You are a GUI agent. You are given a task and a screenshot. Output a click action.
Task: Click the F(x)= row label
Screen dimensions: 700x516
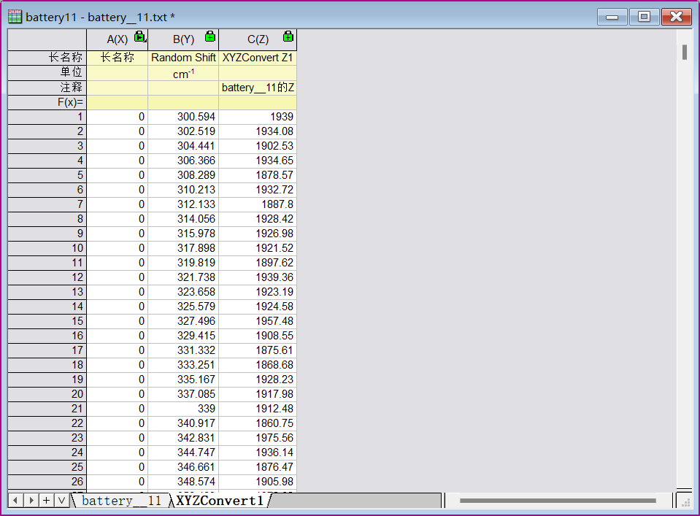(47, 102)
